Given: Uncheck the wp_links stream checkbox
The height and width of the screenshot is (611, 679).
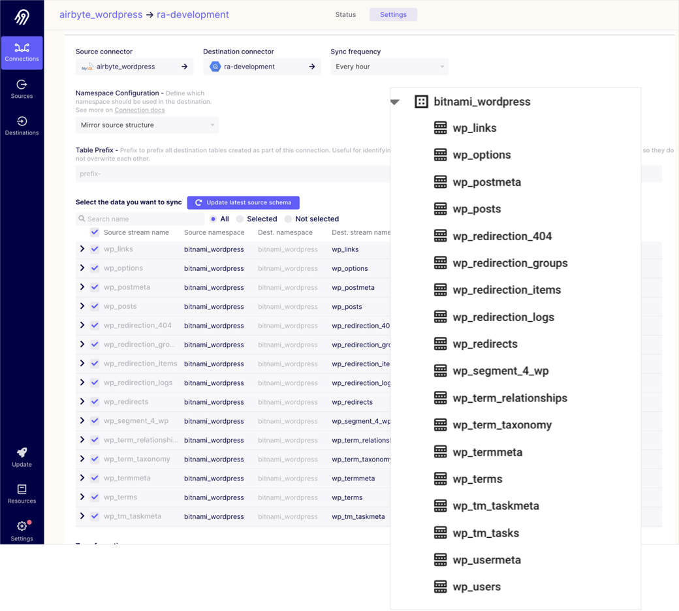Looking at the screenshot, I should 95,249.
